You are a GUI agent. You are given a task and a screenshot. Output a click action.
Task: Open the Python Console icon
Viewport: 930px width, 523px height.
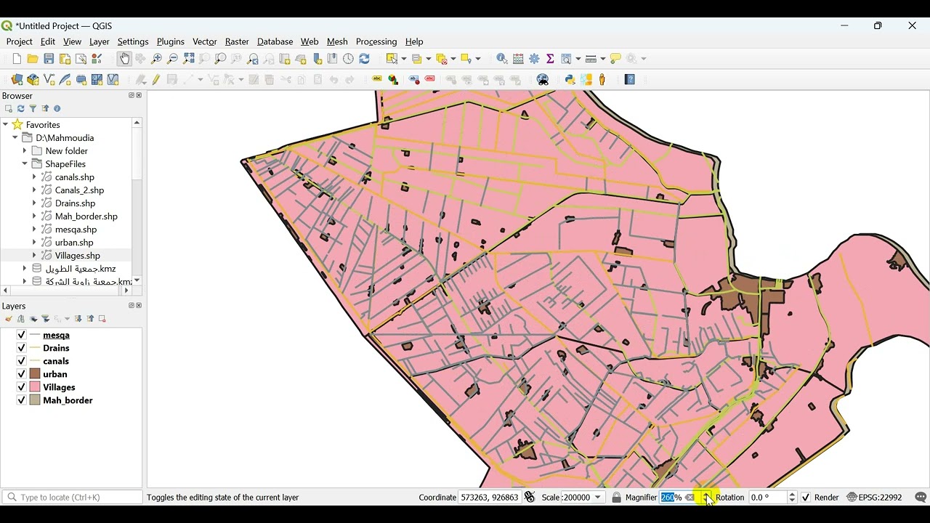[570, 80]
